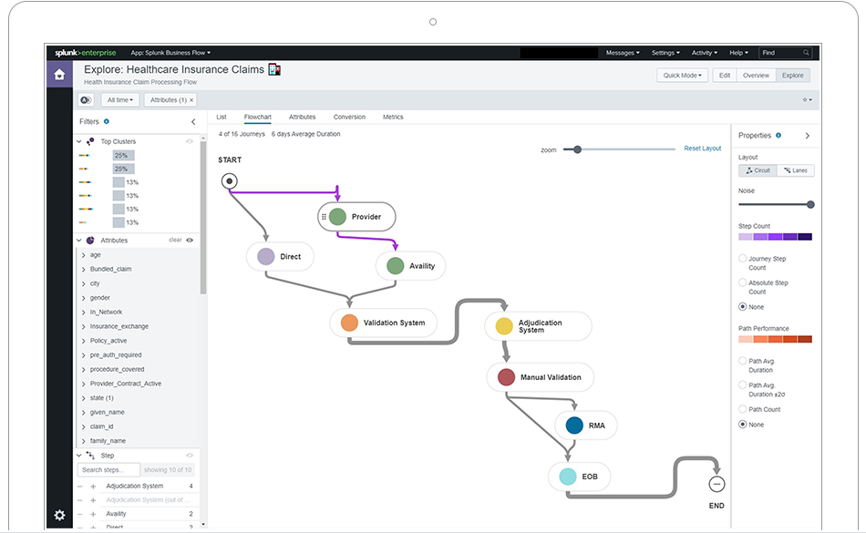Screen dimensions: 866x533
Task: Toggle Top Clusters visibility eye
Action: point(190,141)
